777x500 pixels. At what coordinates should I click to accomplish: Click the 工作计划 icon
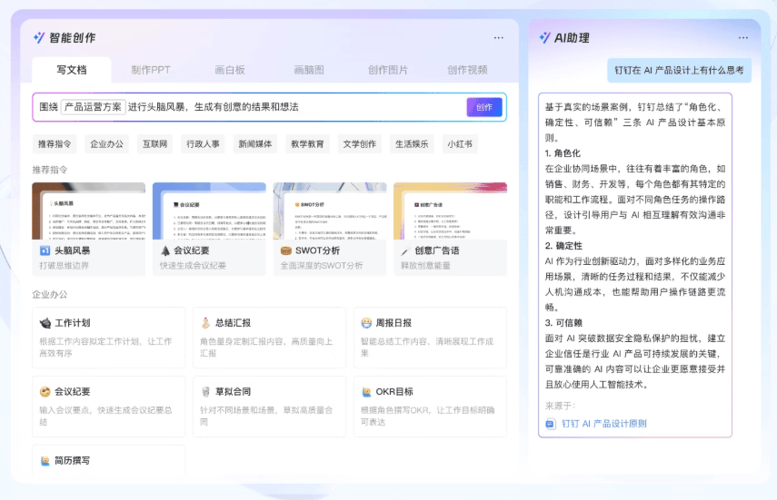coord(45,323)
